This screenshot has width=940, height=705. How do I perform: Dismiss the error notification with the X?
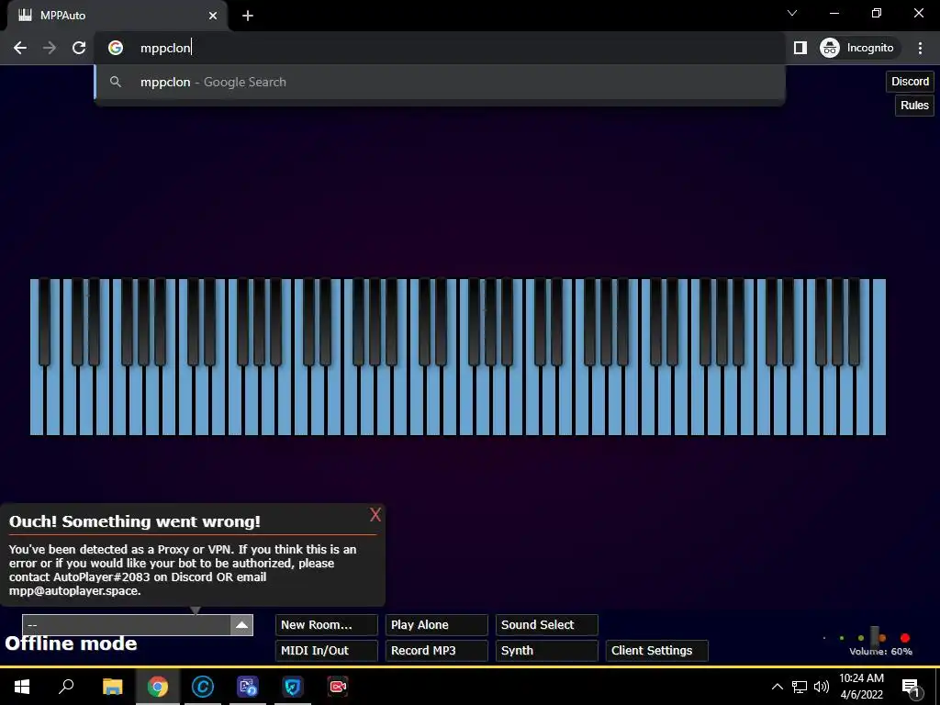375,514
